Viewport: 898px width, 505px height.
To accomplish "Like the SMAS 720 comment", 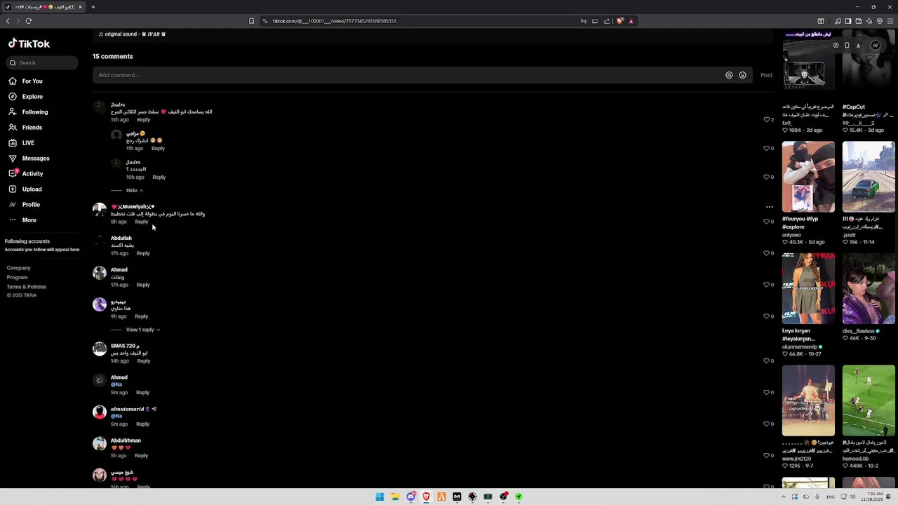I will tap(766, 361).
